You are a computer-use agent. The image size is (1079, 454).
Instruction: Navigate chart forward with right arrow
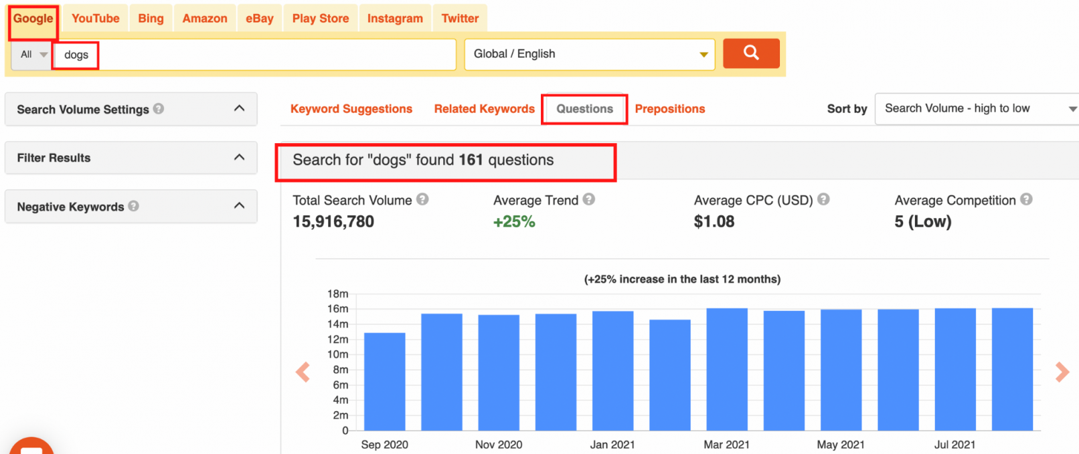pyautogui.click(x=1061, y=372)
